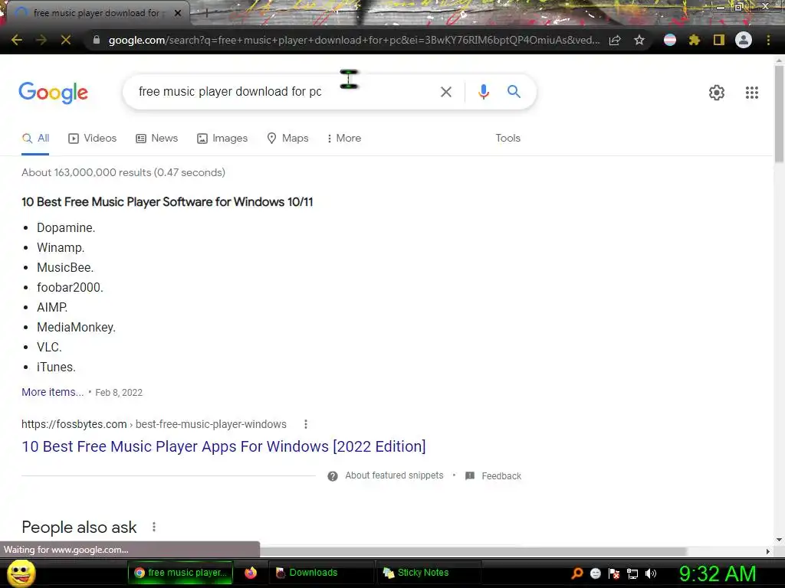
Task: Toggle the browser side panel icon
Action: (x=718, y=40)
